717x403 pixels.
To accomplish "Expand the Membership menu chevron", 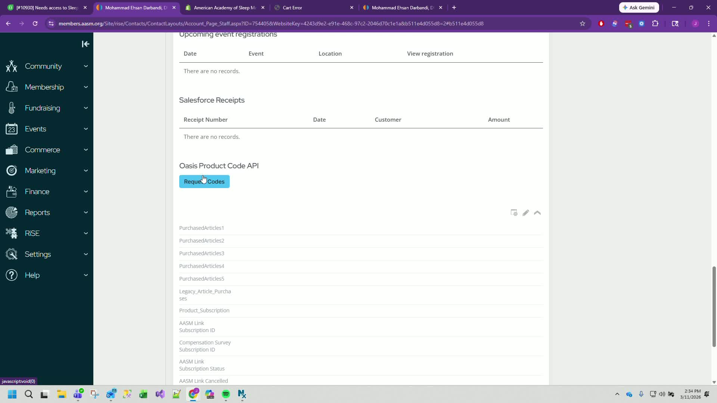I will (x=86, y=87).
